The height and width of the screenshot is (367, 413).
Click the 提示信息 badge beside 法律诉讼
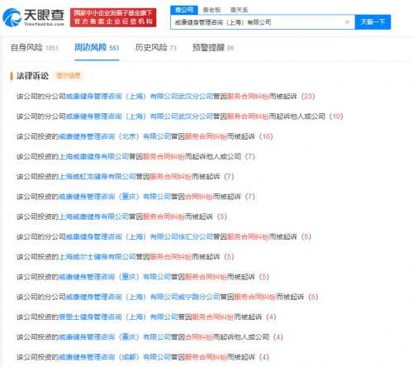point(69,76)
